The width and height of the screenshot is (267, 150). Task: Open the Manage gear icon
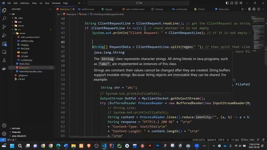coord(4,134)
